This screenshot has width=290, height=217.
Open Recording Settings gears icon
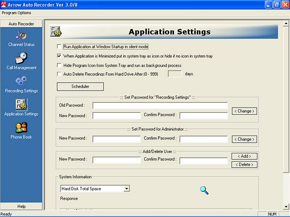[21, 81]
